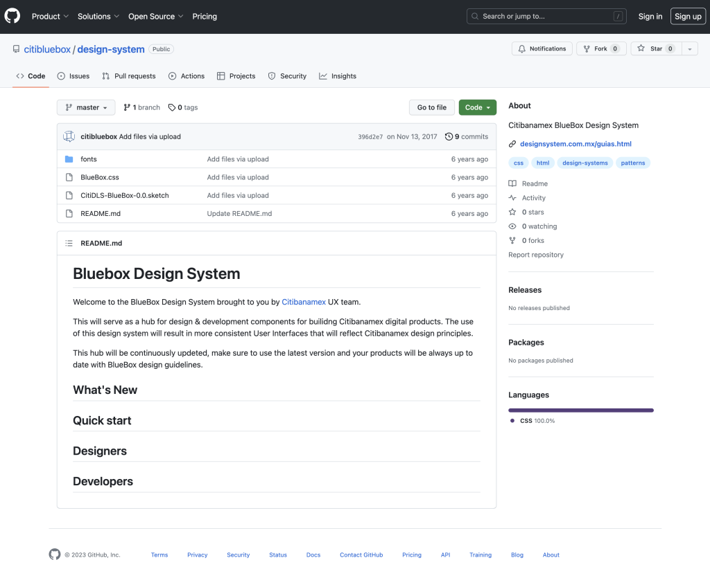Click the commit history clock icon
Image resolution: width=710 pixels, height=578 pixels.
click(449, 136)
